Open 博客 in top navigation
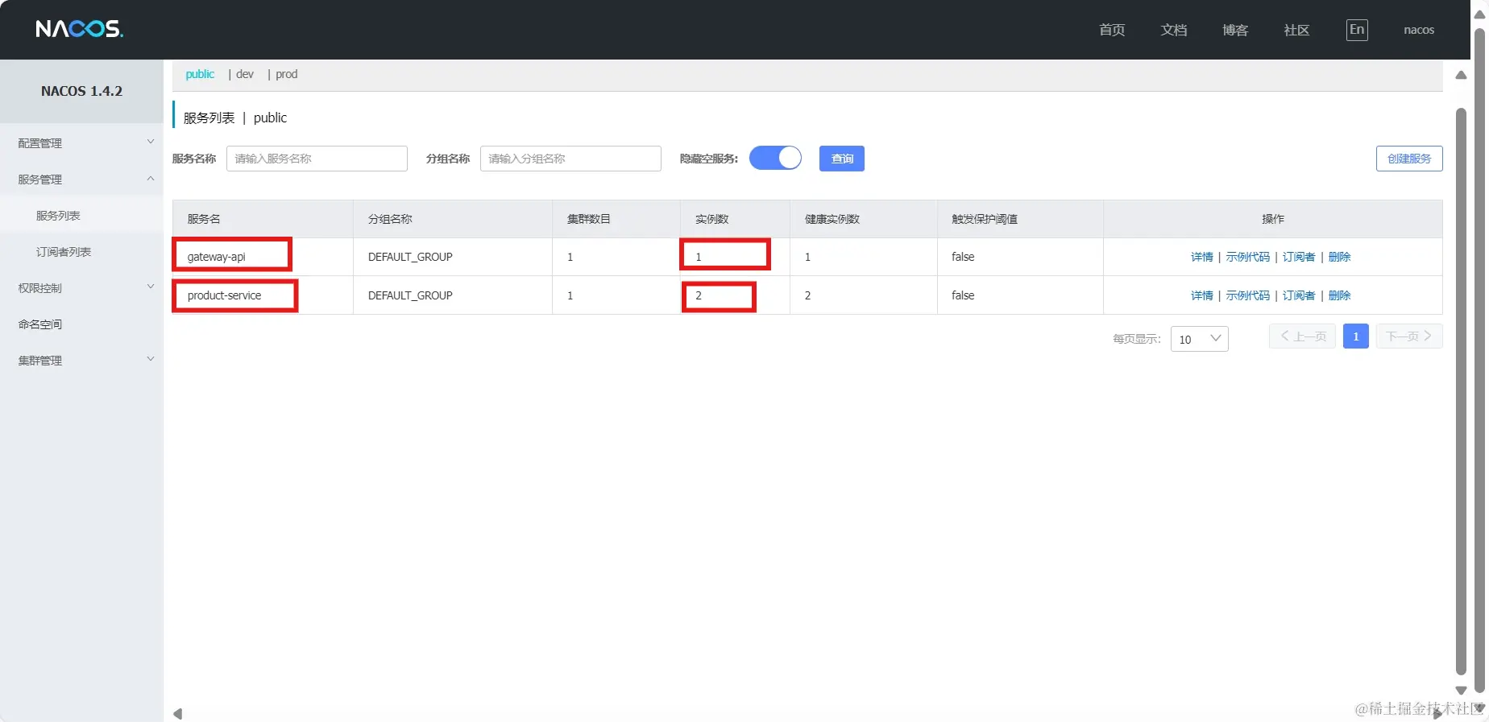 coord(1235,30)
